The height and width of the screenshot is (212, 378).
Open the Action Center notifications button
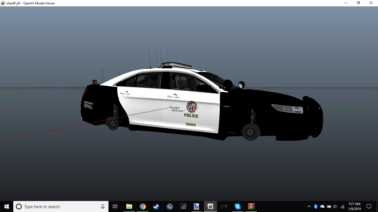369,206
